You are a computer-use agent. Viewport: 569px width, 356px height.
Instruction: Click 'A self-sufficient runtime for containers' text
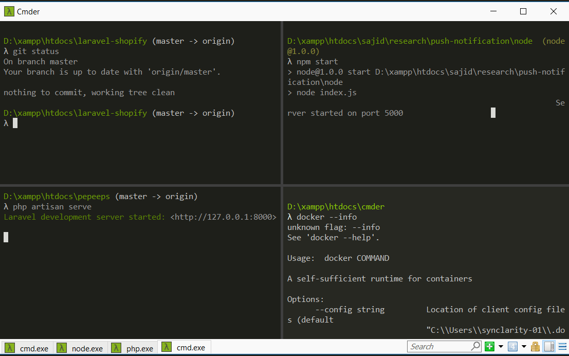pyautogui.click(x=379, y=279)
